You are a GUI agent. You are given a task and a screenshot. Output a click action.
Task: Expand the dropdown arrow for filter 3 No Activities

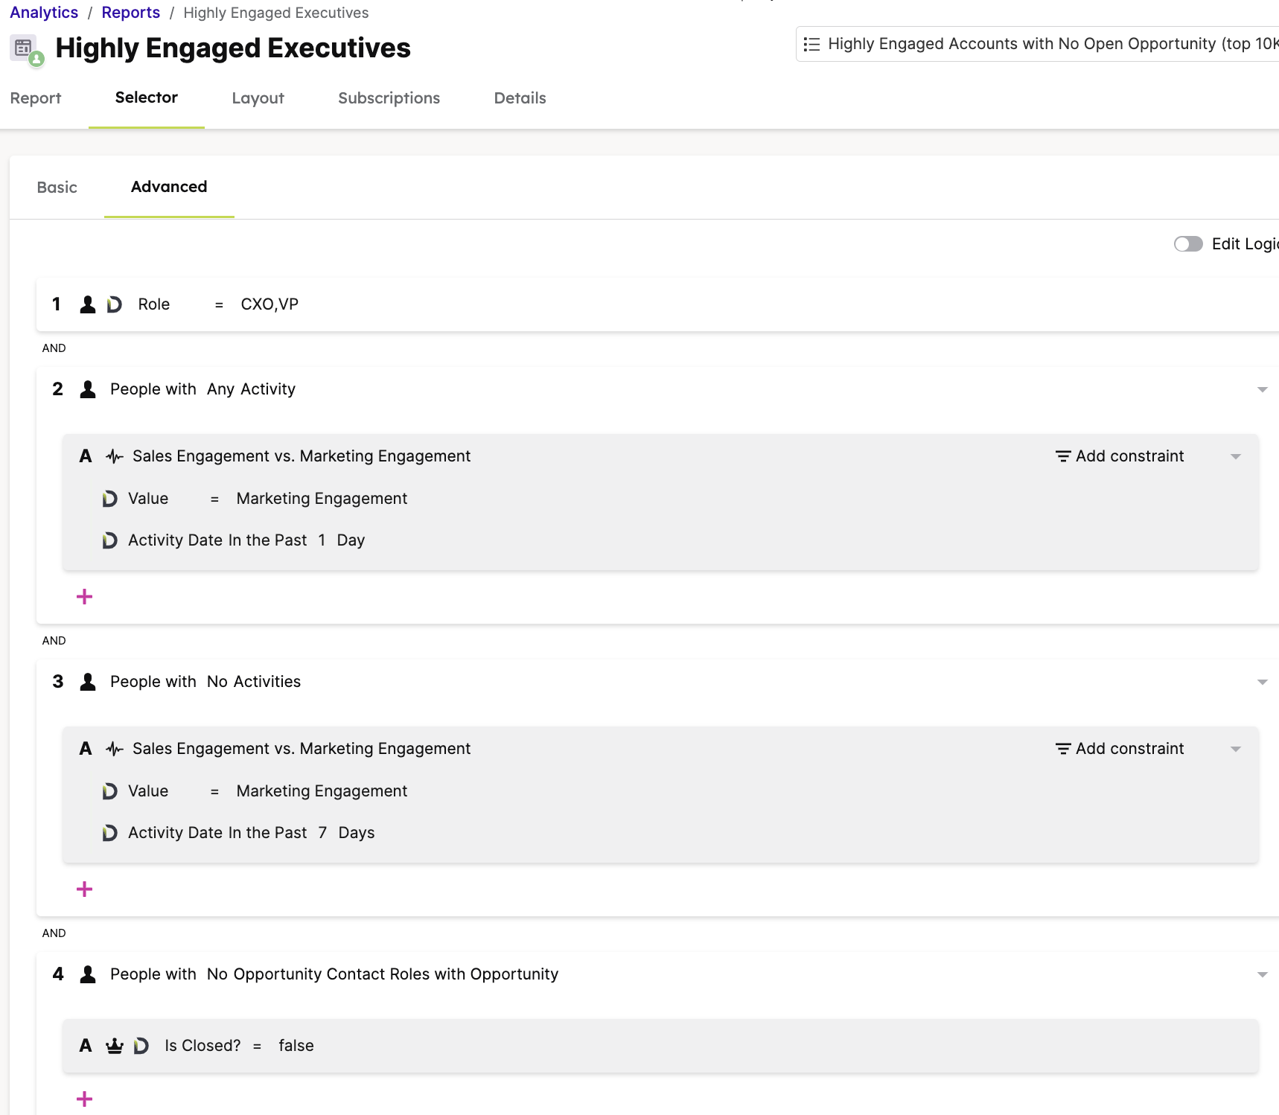pyautogui.click(x=1262, y=683)
